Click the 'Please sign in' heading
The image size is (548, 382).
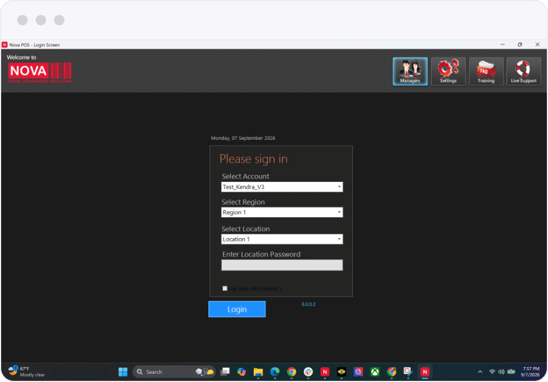(x=253, y=159)
